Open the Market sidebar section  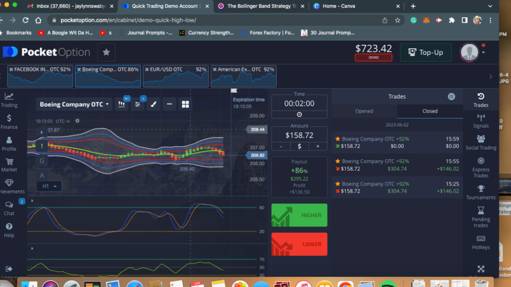pos(9,165)
